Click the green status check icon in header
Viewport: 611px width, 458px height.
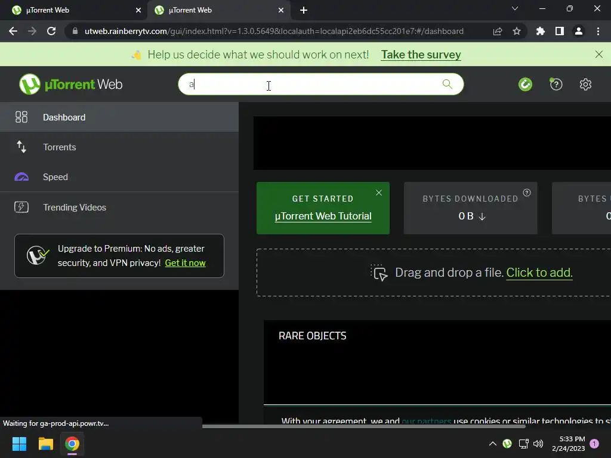click(x=525, y=84)
